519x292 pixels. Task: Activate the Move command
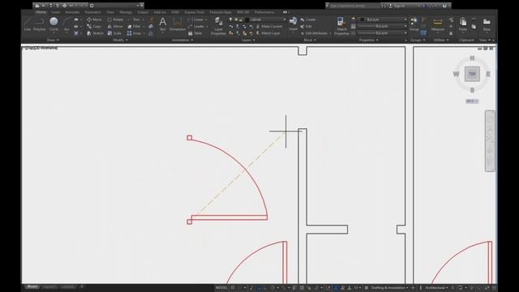pyautogui.click(x=94, y=19)
